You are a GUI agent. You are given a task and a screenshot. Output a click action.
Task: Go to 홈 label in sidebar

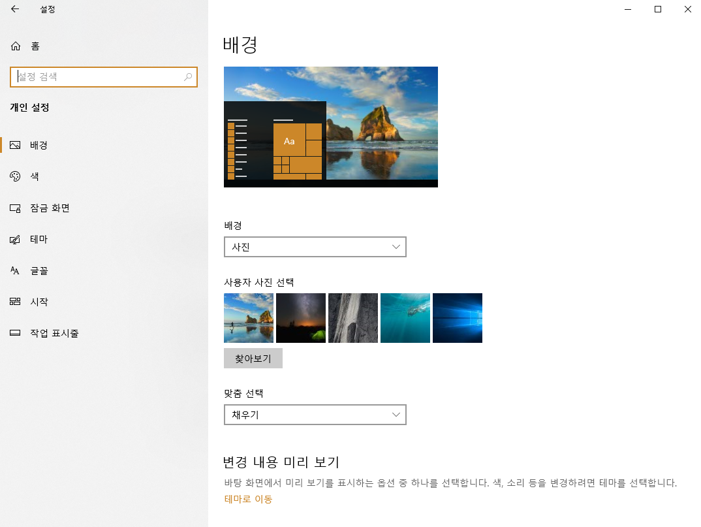coord(35,46)
